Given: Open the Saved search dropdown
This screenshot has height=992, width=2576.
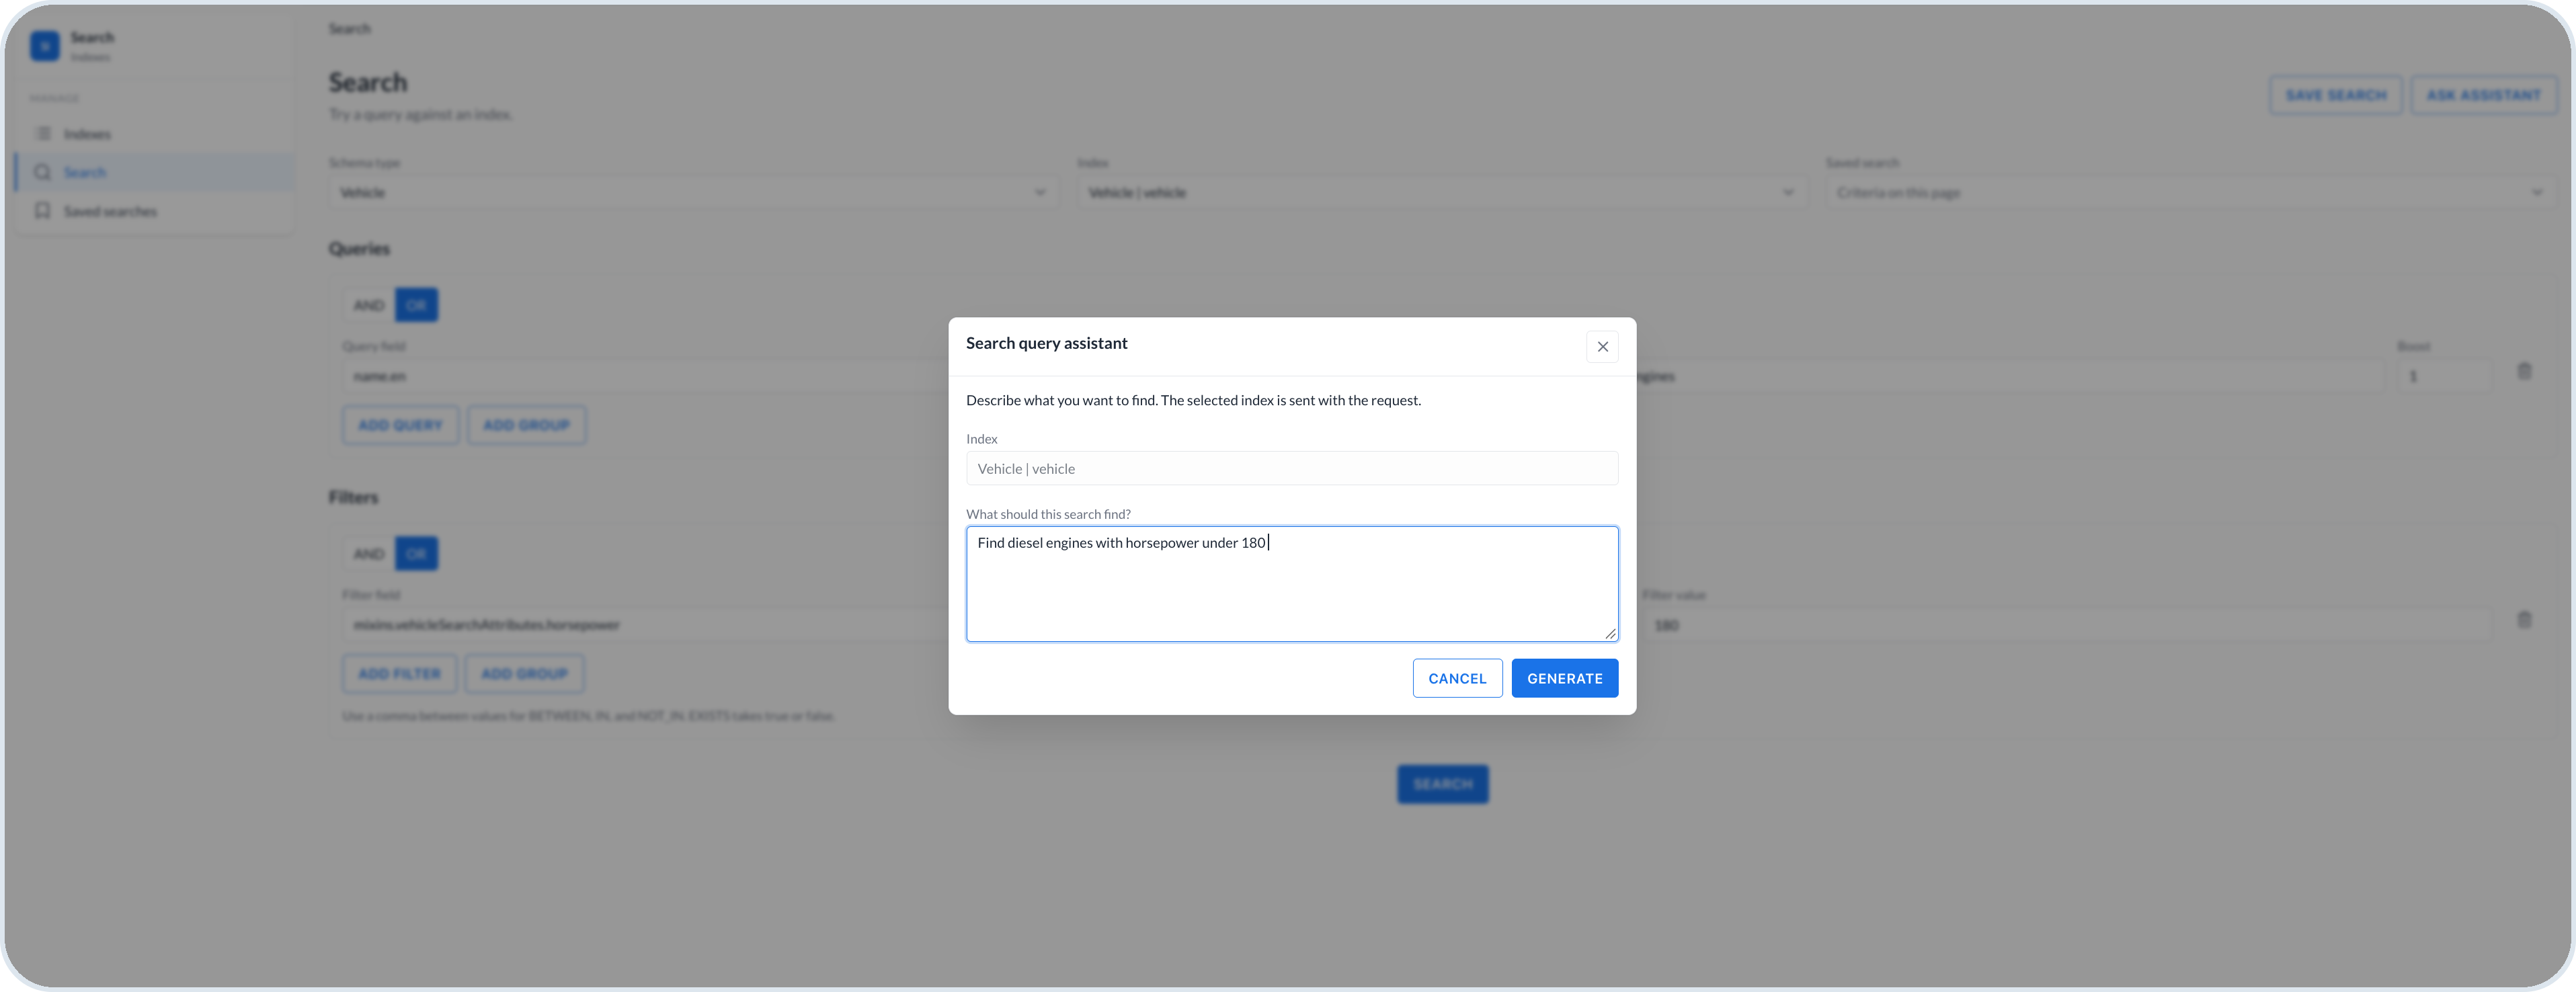Looking at the screenshot, I should [2190, 192].
